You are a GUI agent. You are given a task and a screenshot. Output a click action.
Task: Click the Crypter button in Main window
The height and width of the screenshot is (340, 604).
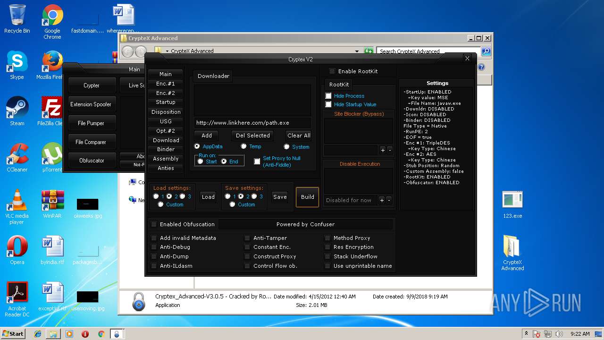tap(92, 85)
